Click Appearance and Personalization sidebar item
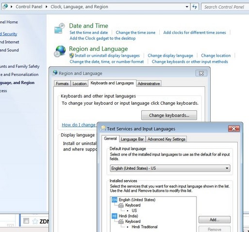The image size is (249, 232). coord(19,75)
